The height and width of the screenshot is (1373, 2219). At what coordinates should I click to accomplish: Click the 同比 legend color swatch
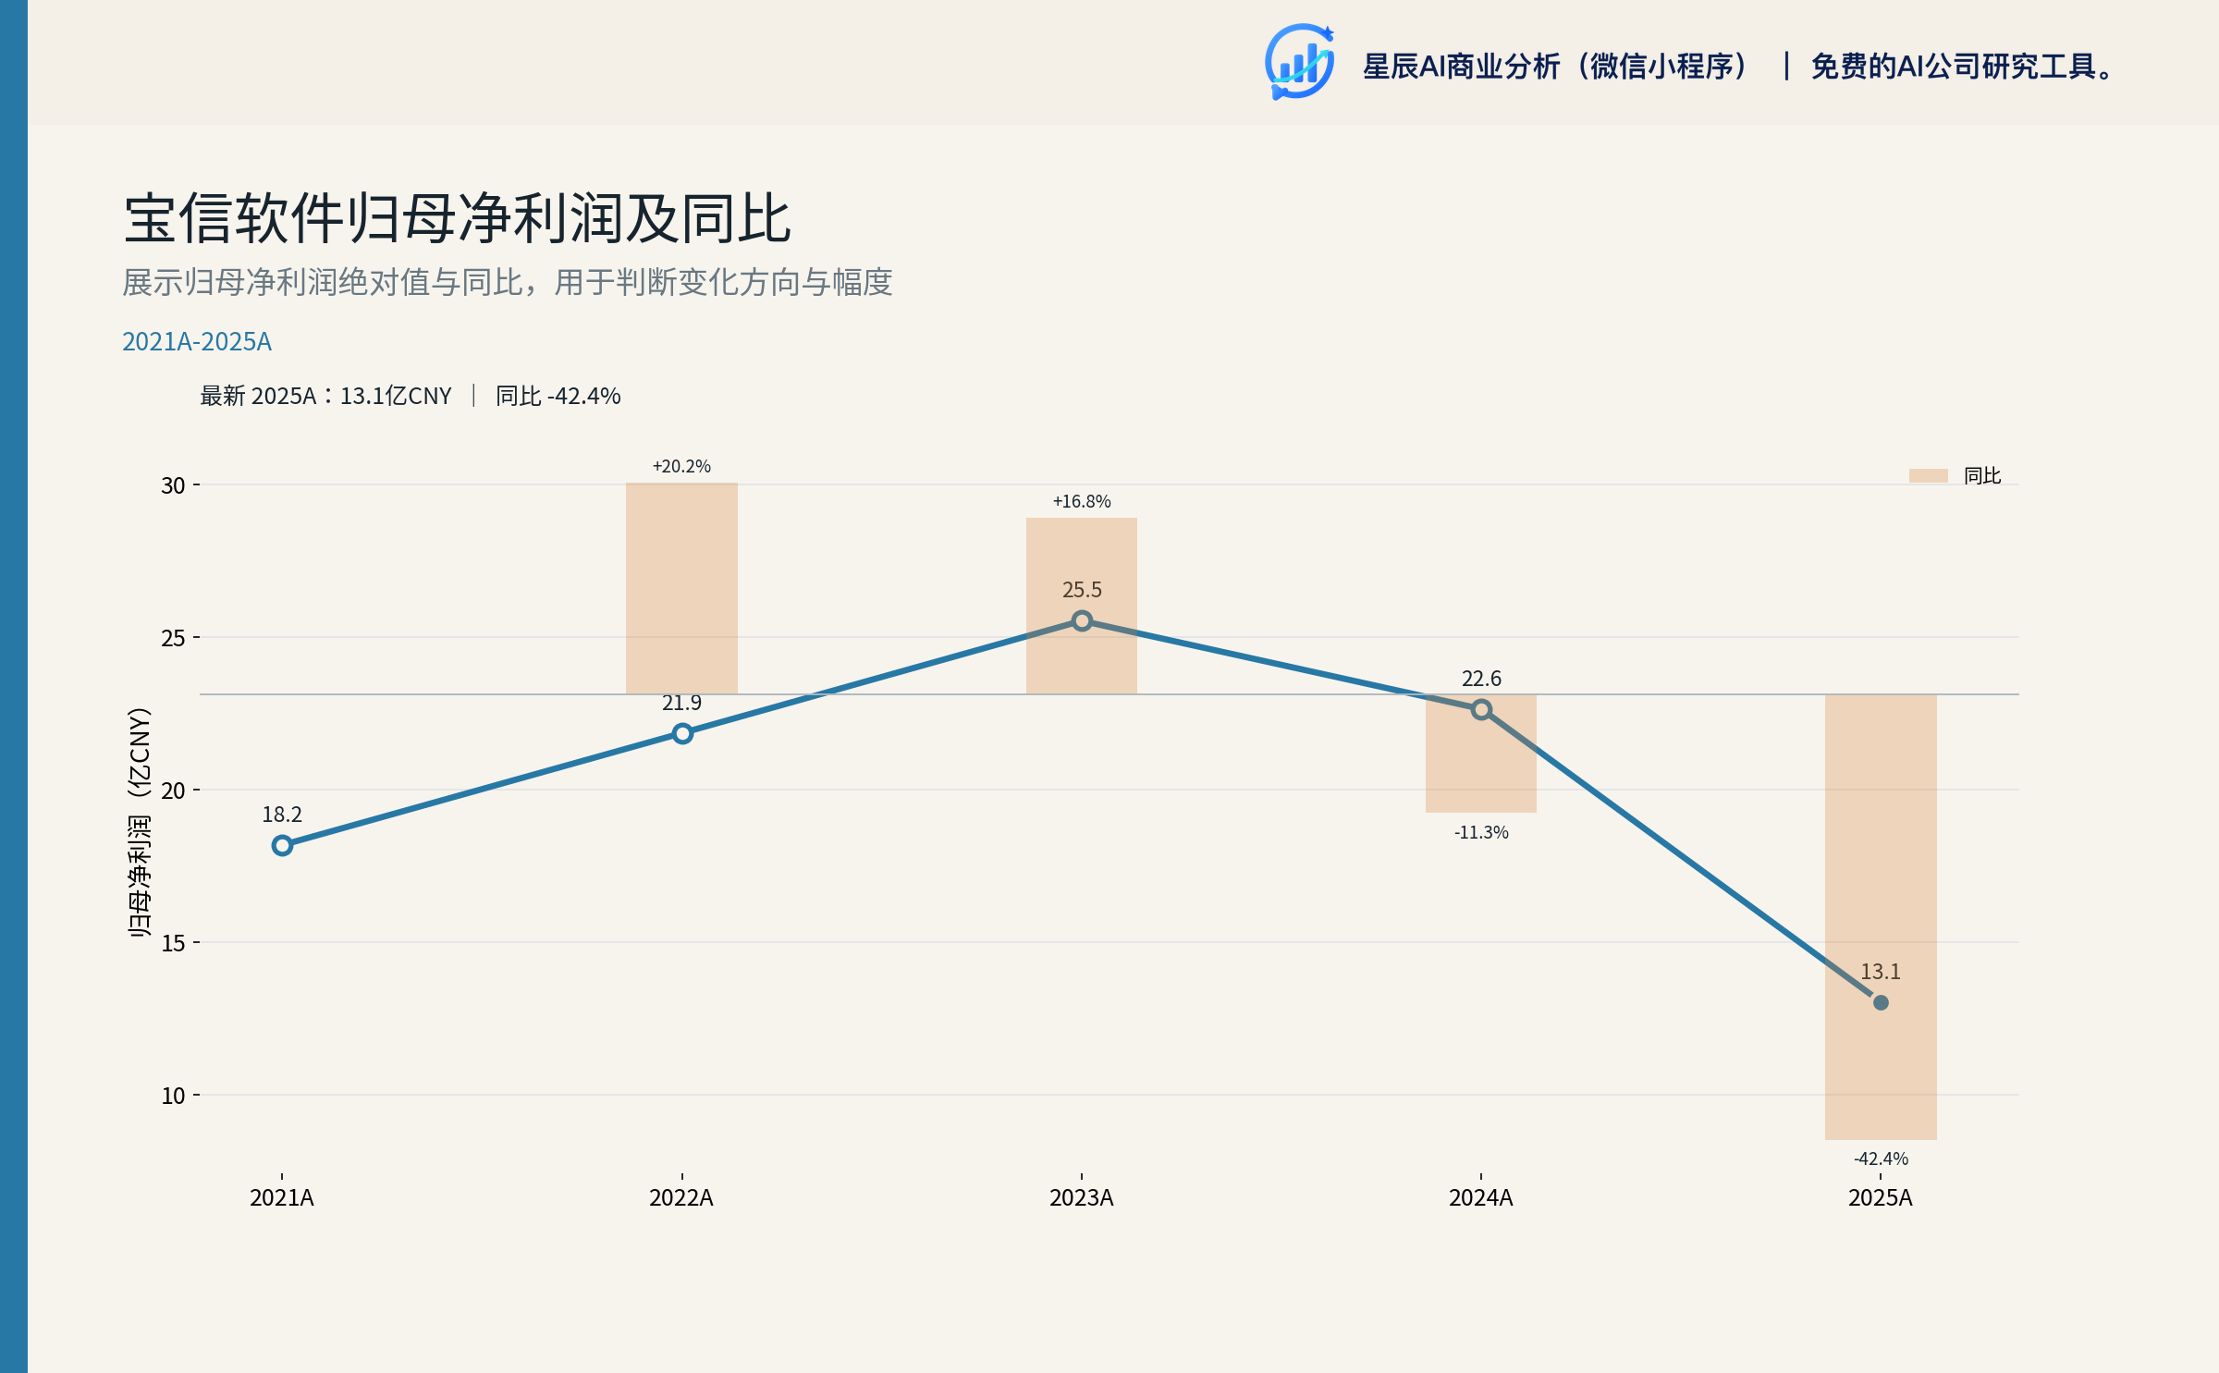point(1929,475)
